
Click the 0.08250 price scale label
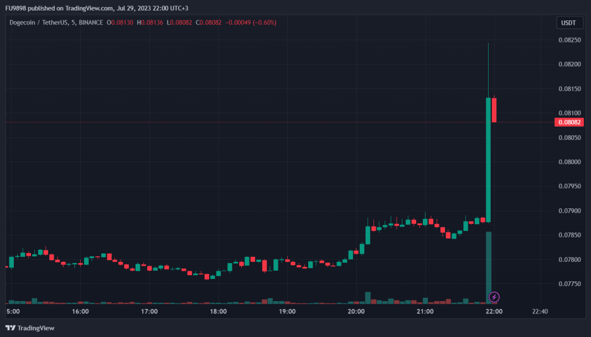[569, 40]
